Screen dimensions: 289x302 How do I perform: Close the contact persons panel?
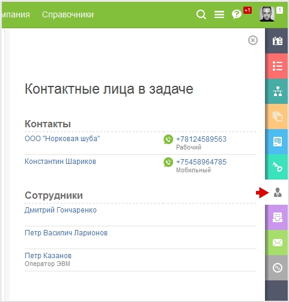pos(253,40)
